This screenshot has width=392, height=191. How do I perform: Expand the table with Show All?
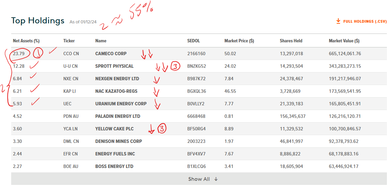tap(199, 179)
